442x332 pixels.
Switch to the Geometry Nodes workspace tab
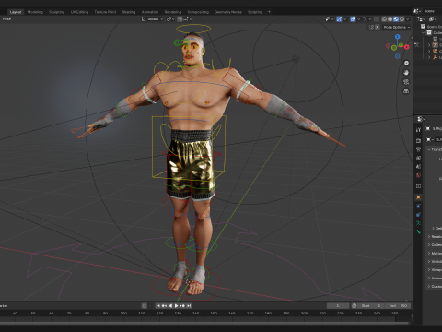tap(228, 12)
